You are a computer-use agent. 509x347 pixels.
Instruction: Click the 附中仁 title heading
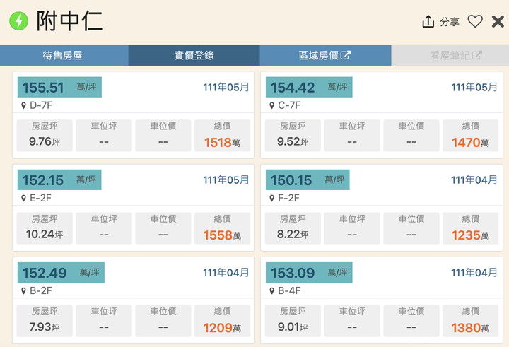click(x=69, y=21)
